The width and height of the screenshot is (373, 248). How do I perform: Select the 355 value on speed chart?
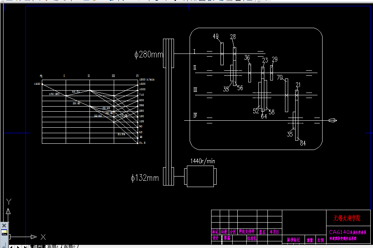(142, 105)
